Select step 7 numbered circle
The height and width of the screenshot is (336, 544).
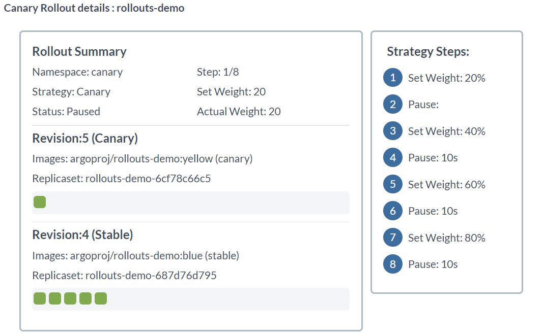[392, 238]
